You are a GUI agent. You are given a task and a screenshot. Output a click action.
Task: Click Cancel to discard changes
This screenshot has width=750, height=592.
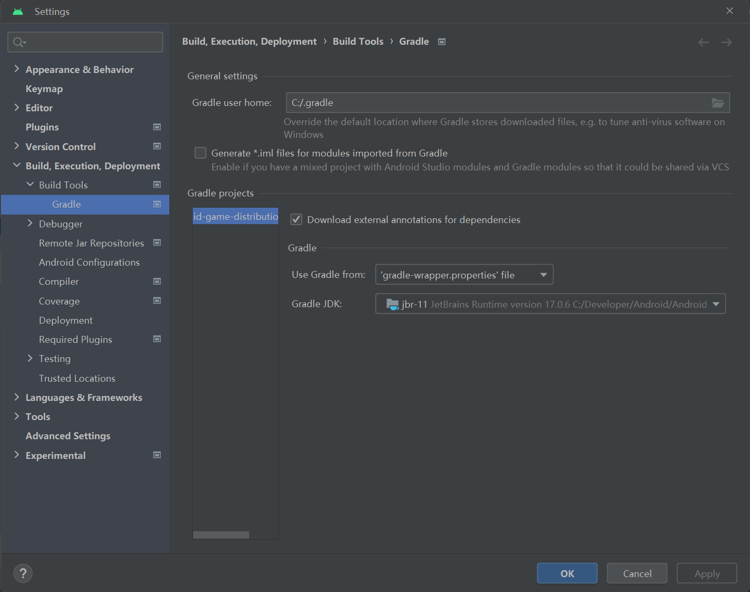point(637,573)
